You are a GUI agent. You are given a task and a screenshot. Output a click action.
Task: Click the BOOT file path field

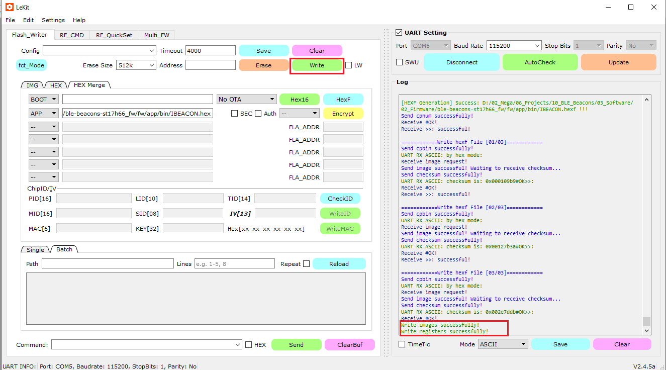138,100
